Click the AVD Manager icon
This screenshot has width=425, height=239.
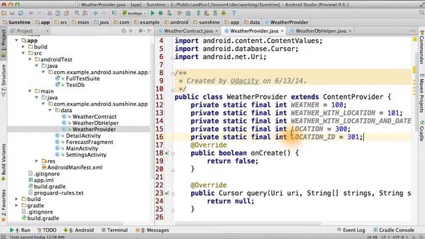pos(207,13)
